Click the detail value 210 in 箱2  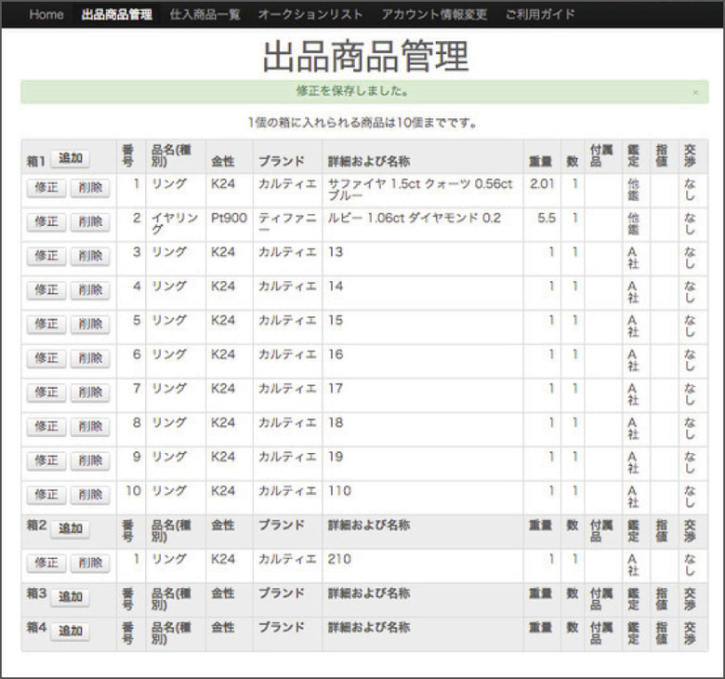pos(340,559)
